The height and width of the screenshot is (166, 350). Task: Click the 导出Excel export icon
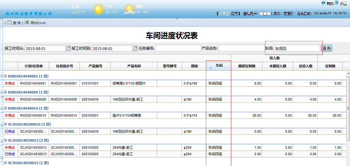point(27,23)
